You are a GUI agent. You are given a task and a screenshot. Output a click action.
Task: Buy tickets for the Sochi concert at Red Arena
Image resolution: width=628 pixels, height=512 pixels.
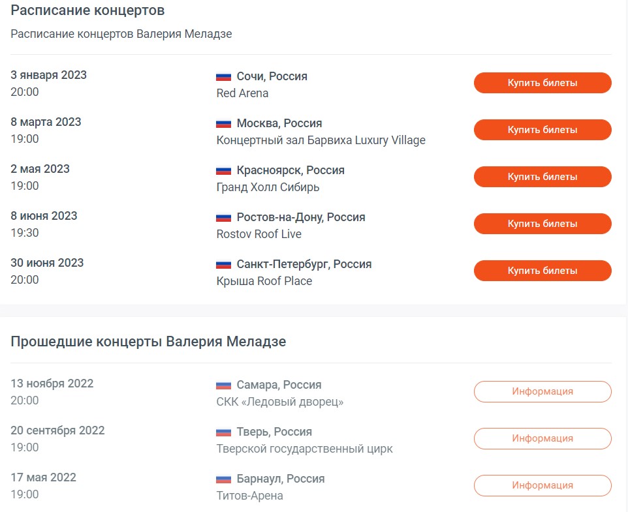[542, 83]
